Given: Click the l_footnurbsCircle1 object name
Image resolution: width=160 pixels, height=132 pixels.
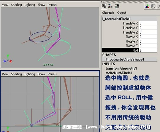Looking at the screenshot, I should point(116,19).
